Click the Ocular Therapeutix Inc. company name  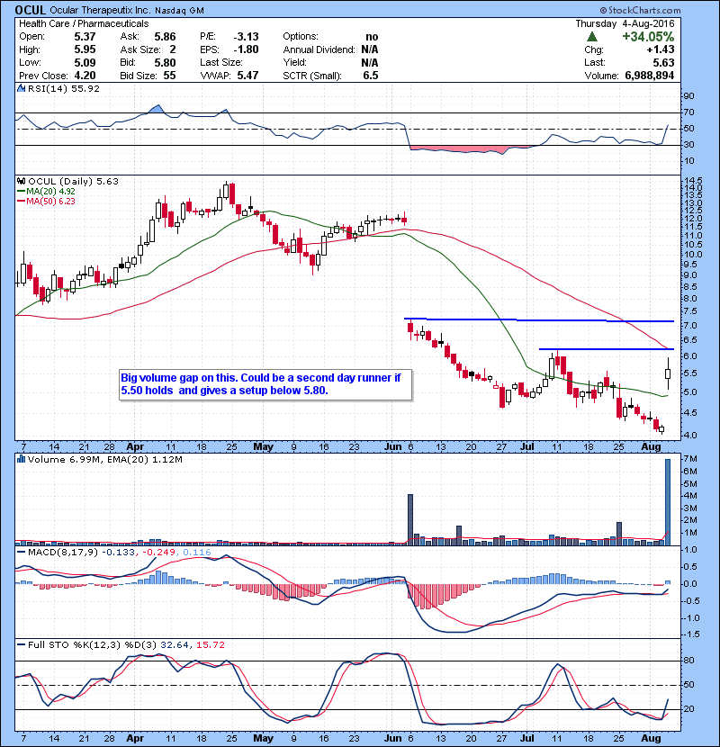[x=100, y=11]
